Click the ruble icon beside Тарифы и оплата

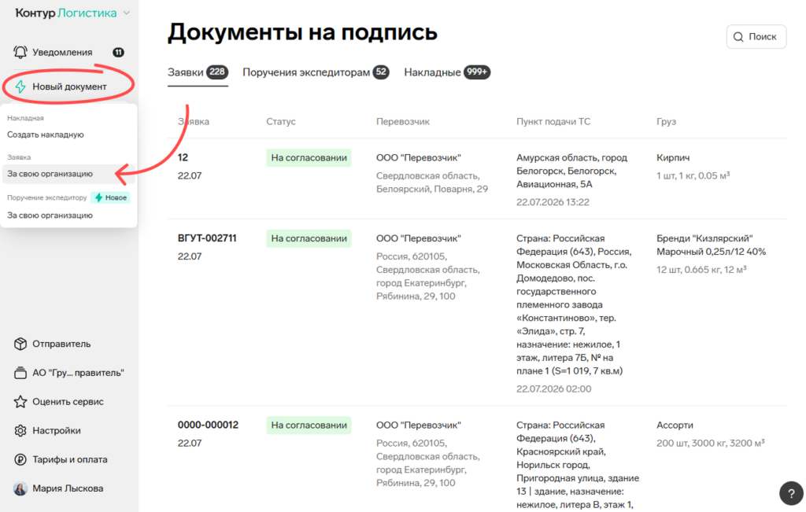point(20,459)
